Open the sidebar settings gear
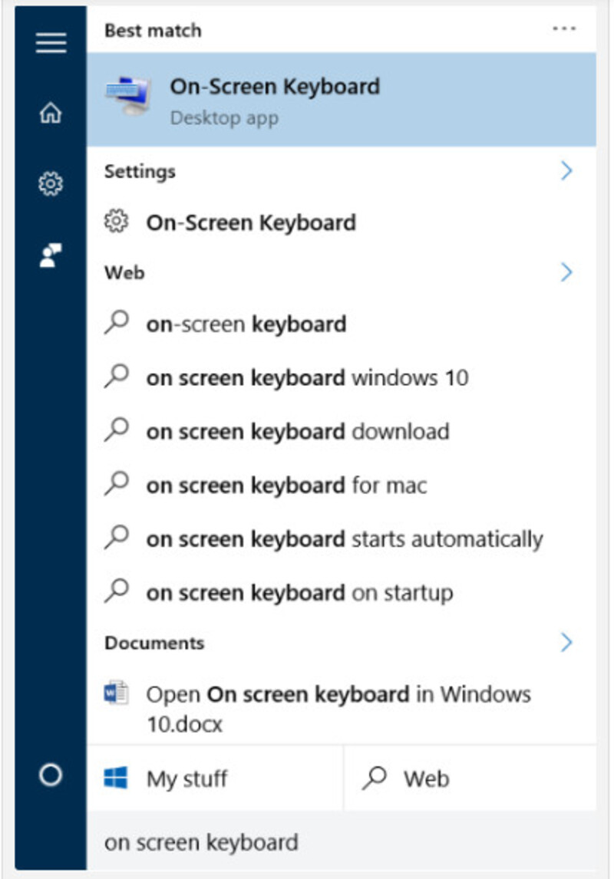614x879 pixels. pyautogui.click(x=51, y=184)
